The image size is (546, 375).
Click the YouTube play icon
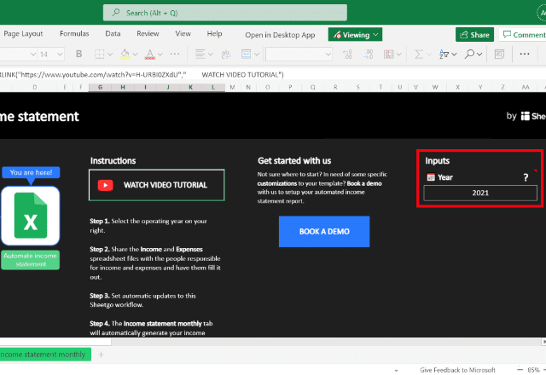[x=106, y=185]
